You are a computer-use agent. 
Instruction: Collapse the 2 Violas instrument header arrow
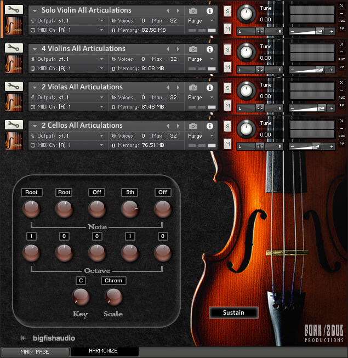(35, 88)
